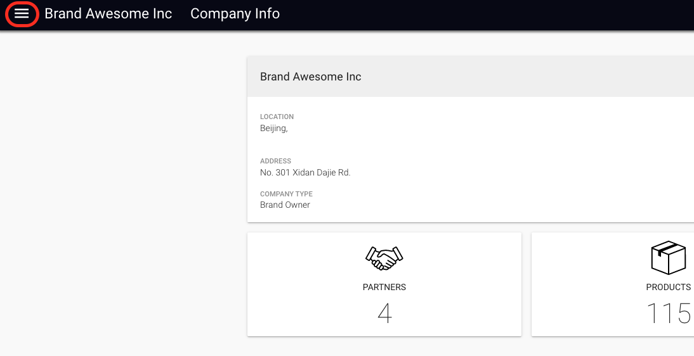This screenshot has height=356, width=694.
Task: Select the Beijing location value
Action: point(274,129)
